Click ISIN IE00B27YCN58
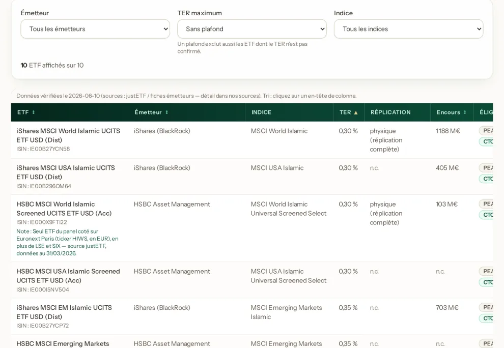Image resolution: width=504 pixels, height=348 pixels. (x=43, y=149)
